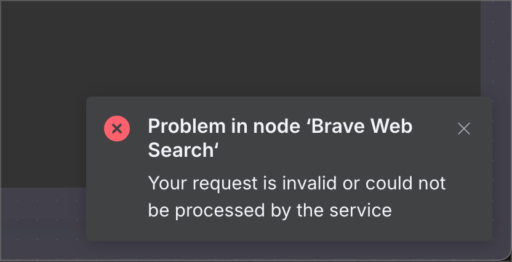Click the dotted canvas beneath the notification toast
512x262 pixels.
point(289,250)
